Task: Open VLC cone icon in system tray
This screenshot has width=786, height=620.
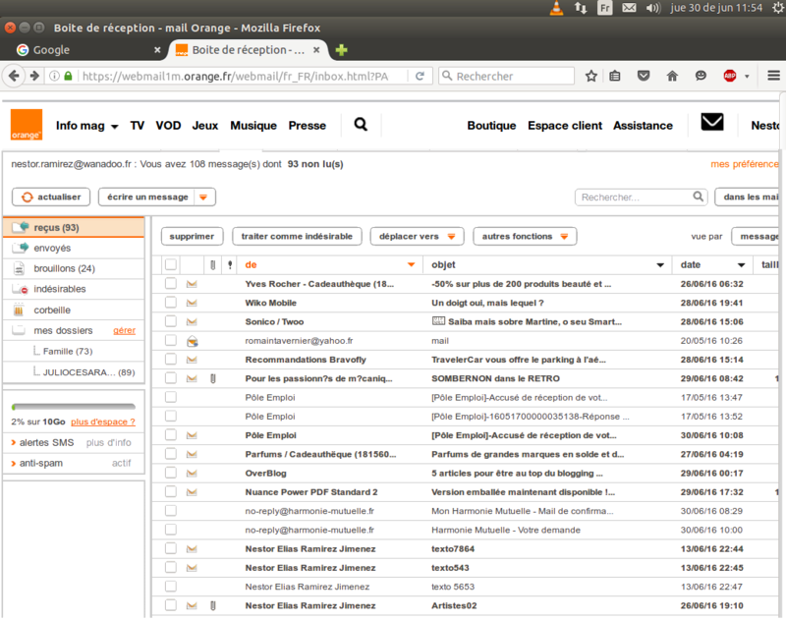Action: pos(556,8)
